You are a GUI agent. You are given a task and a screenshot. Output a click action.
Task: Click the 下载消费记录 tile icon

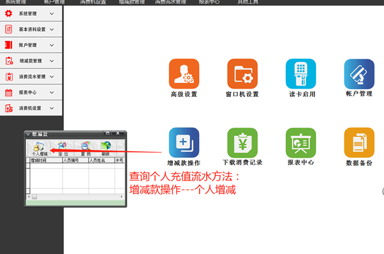242,142
